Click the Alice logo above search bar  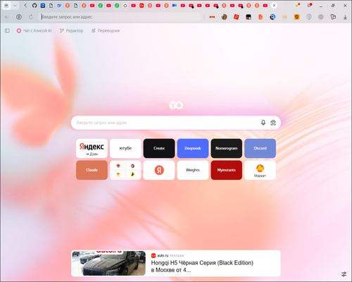(176, 105)
